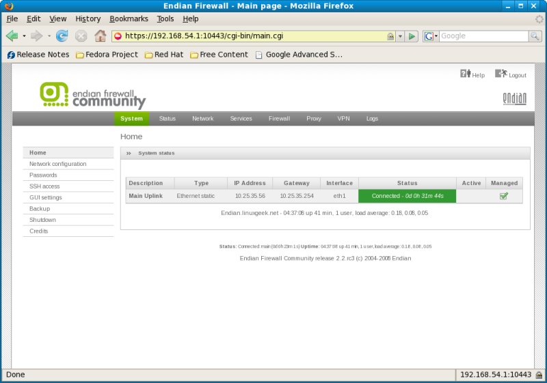Image resolution: width=547 pixels, height=383 pixels.
Task: Open the Back button history dropdown arrow
Action: point(24,36)
